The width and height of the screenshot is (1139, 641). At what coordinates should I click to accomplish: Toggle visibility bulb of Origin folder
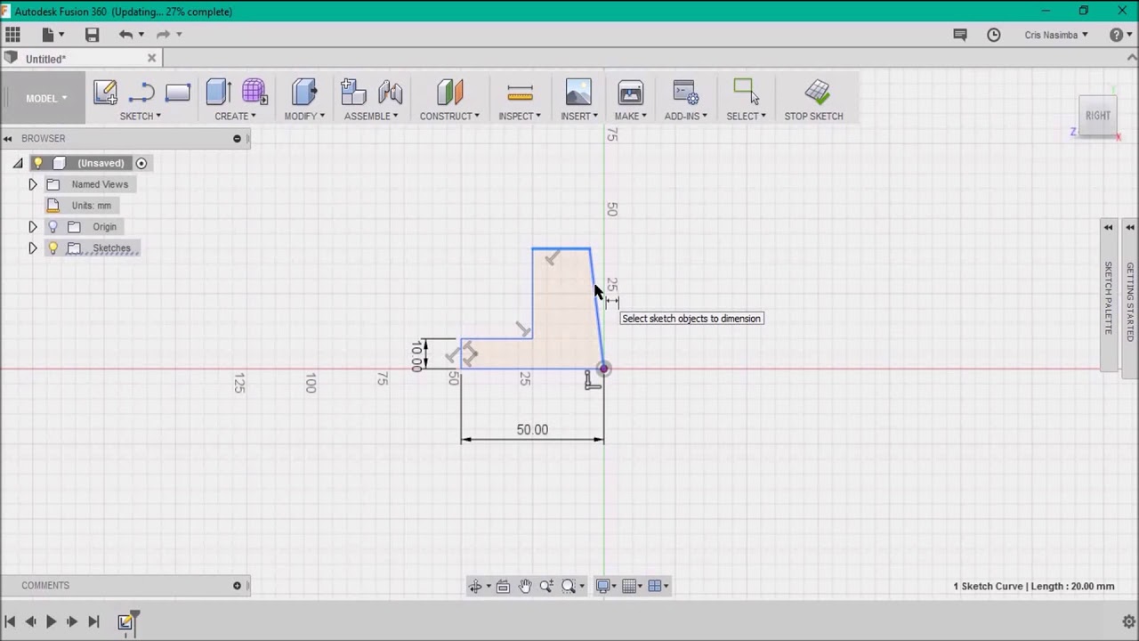coord(53,227)
